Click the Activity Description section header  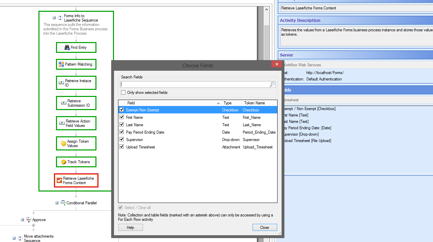356,20
